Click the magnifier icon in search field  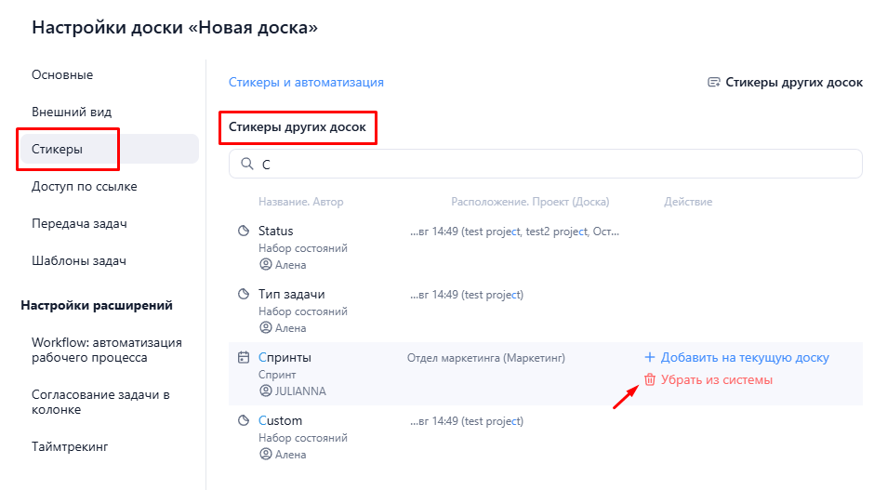pyautogui.click(x=246, y=164)
